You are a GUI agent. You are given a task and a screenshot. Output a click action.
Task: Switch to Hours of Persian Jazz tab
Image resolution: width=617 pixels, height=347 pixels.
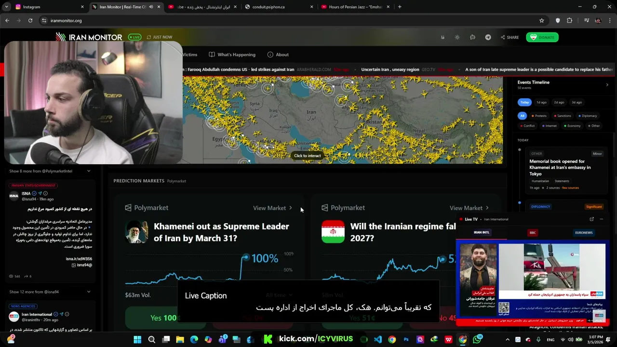pyautogui.click(x=356, y=7)
